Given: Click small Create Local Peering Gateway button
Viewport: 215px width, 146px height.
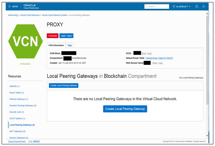Looking at the screenshot, I should coord(64,86).
